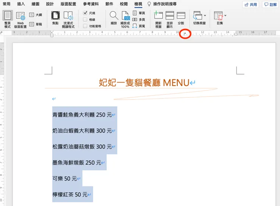Click line 可樂 50 元
Viewport: 280px width, 206px height.
(65, 178)
